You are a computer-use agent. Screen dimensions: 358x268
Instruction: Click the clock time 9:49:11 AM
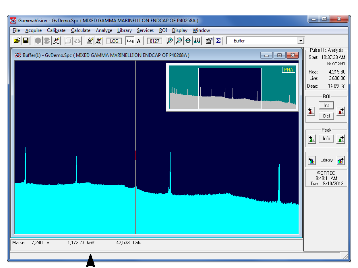tap(327, 178)
